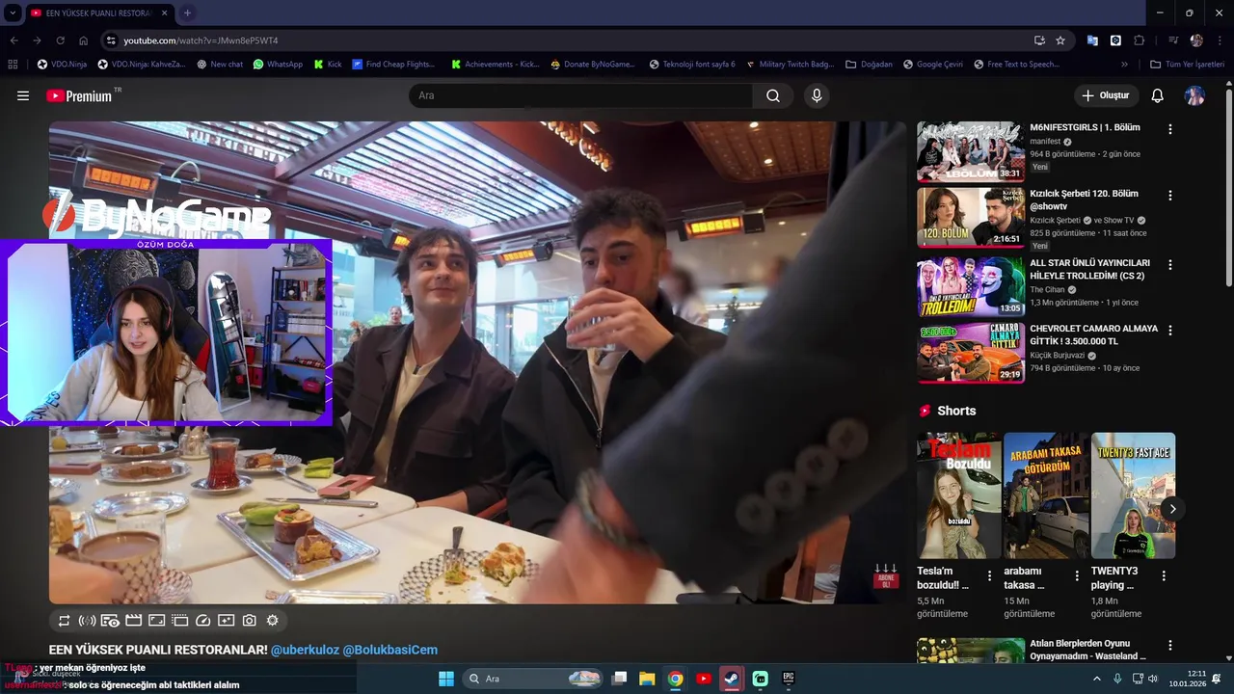Click the install app icon in address bar
This screenshot has width=1234, height=694.
coord(1039,40)
